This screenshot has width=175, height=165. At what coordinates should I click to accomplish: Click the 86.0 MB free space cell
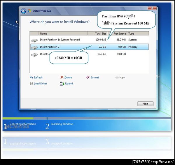coord(121,40)
